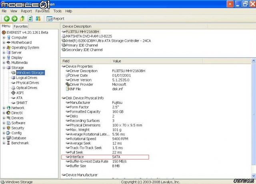Screen dimensions: 256x184
Task: Open the Report menu
Action: [26, 11]
